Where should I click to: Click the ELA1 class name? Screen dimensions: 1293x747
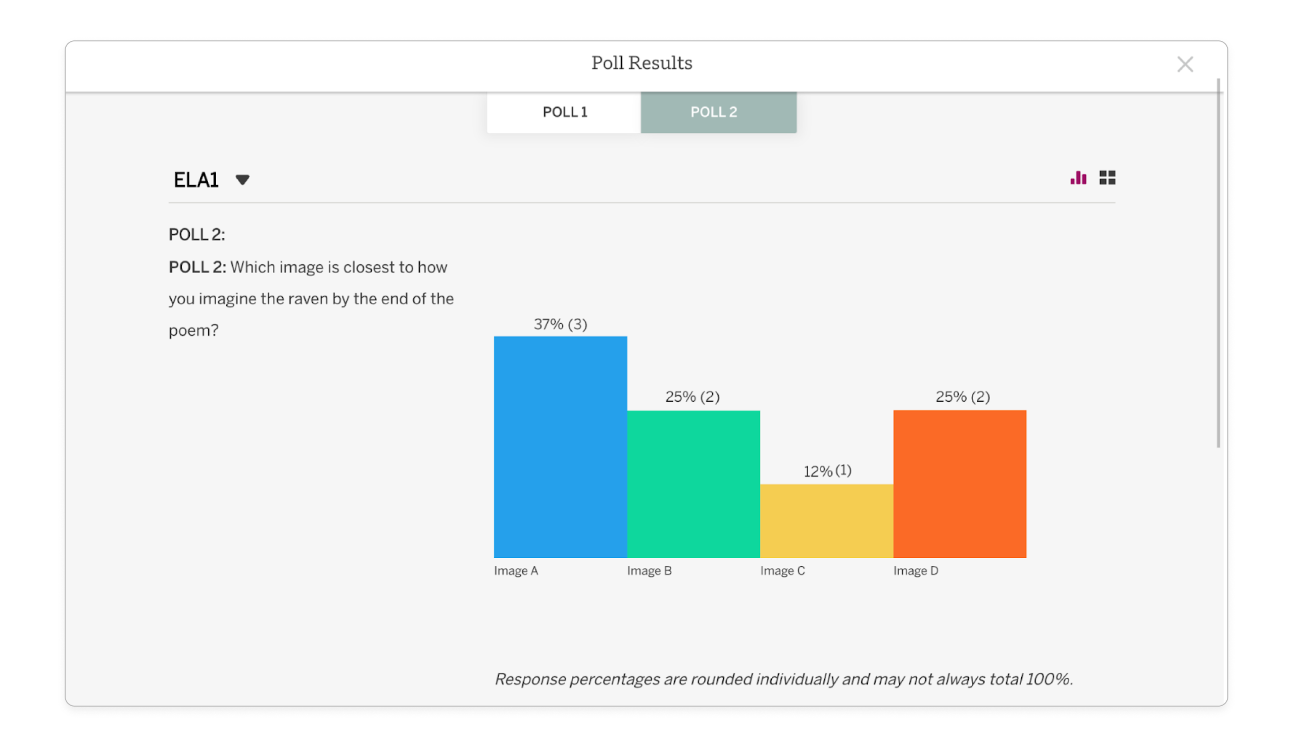tap(196, 180)
